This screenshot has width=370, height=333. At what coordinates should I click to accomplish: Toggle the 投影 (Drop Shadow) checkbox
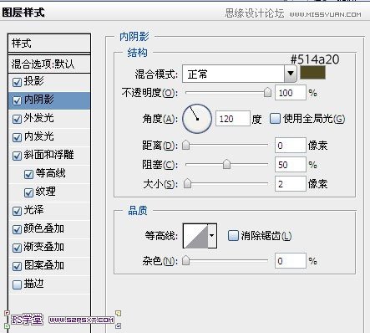point(17,82)
